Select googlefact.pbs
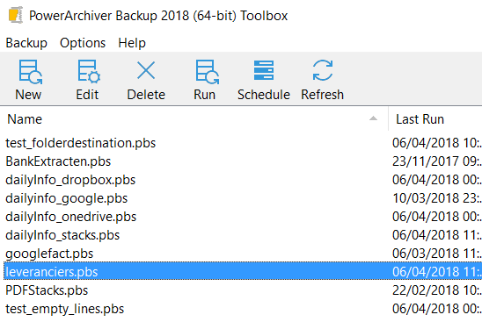The height and width of the screenshot is (322, 482). pyautogui.click(x=49, y=254)
